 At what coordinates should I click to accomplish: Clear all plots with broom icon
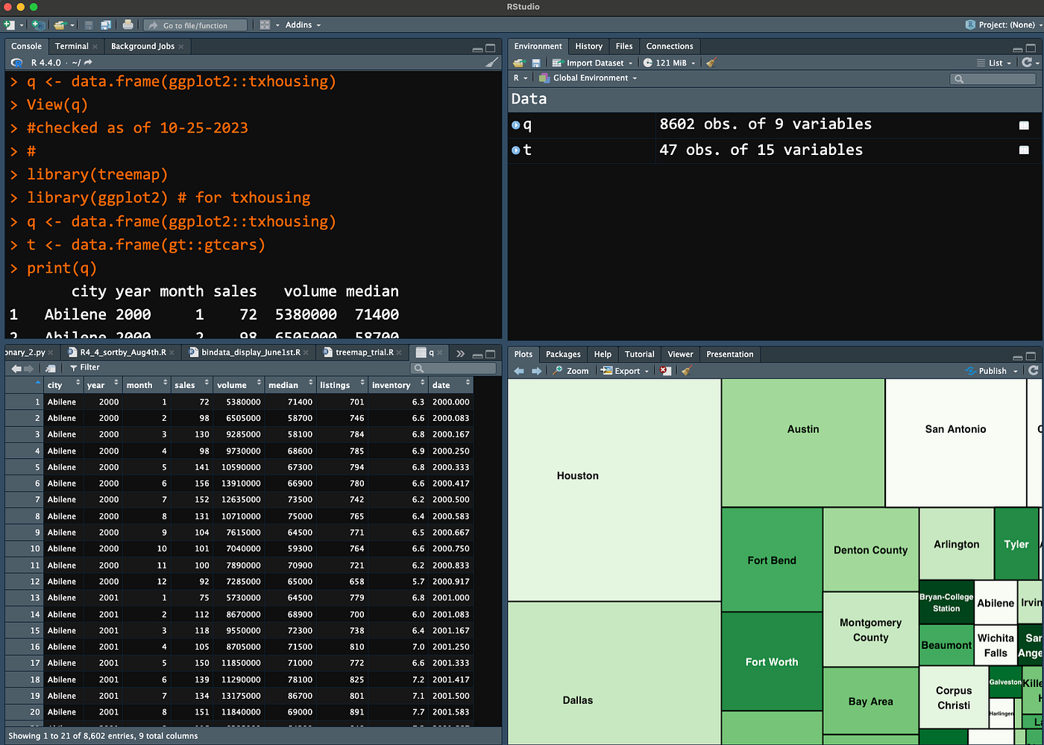(687, 371)
